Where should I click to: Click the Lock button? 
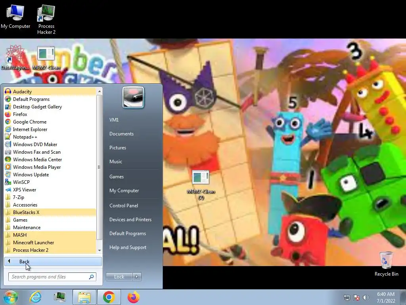119,277
